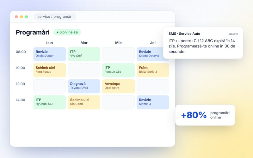Select the Joi day column header
Viewport: 253px width, 158px height.
(x=153, y=43)
